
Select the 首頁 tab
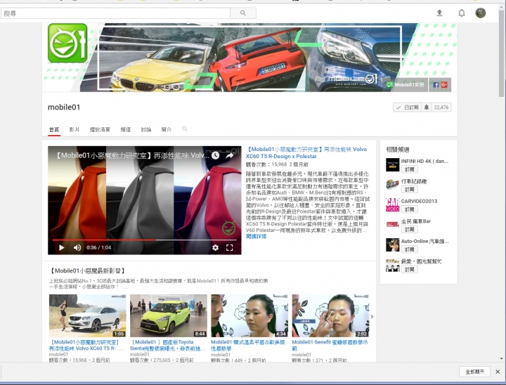[x=54, y=129]
